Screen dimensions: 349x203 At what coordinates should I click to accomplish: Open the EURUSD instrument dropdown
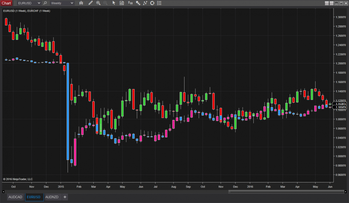(27, 3)
